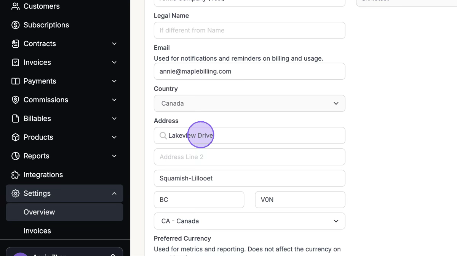Open the Country dropdown showing Canada
The width and height of the screenshot is (457, 256).
[x=249, y=103]
